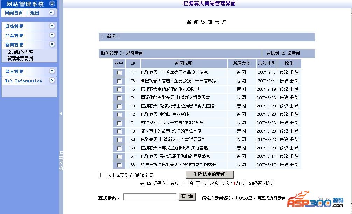352x214 pixels.
Task: Tick 选中本页显示的所有新闻 checkbox
Action: pos(102,175)
